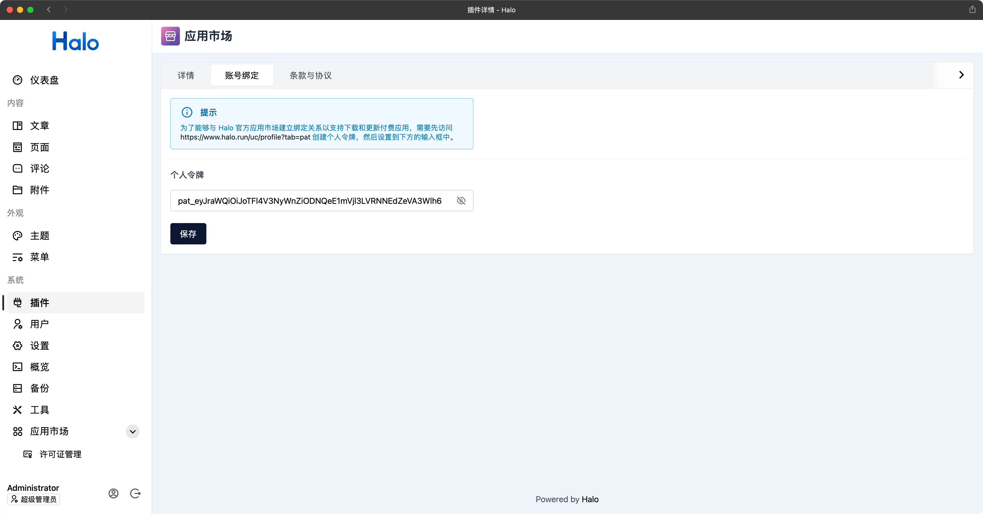
Task: Click the folder icon for attachments
Action: click(x=17, y=190)
